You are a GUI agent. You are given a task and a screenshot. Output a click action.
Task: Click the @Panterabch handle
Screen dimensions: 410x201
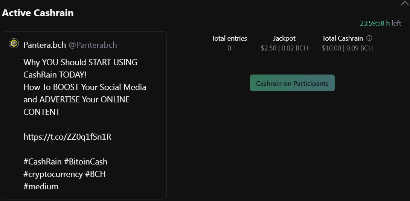coord(93,45)
